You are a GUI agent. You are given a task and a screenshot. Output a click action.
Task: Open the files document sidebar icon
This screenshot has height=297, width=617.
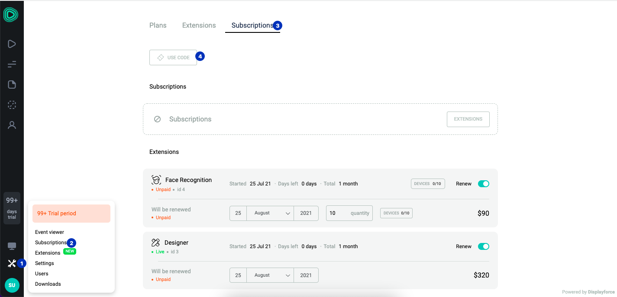(12, 84)
